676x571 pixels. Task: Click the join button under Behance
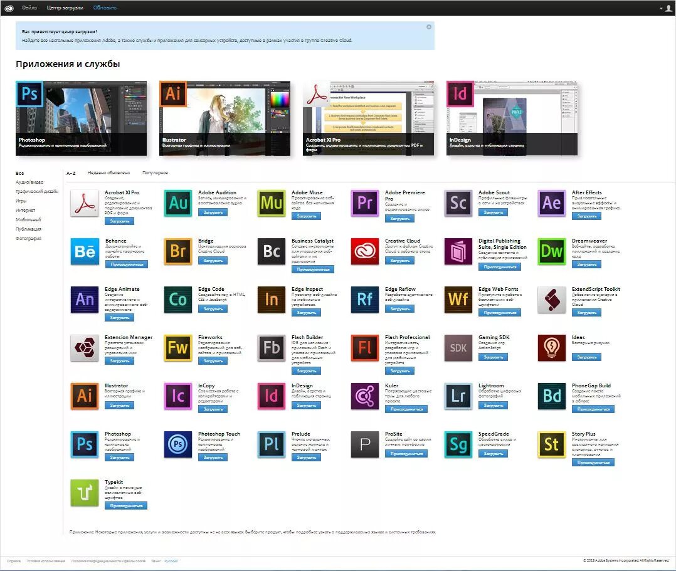(127, 264)
